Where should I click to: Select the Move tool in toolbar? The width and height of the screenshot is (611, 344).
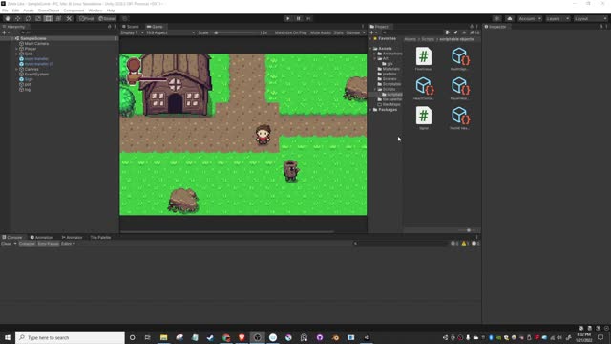[17, 19]
